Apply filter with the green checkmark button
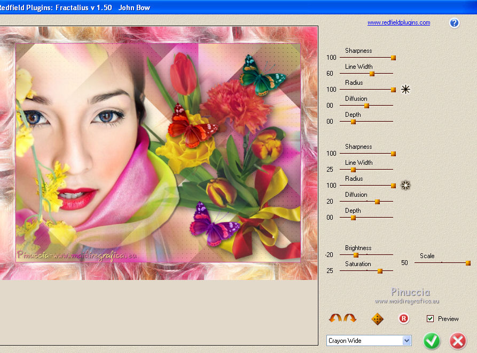 (x=432, y=341)
